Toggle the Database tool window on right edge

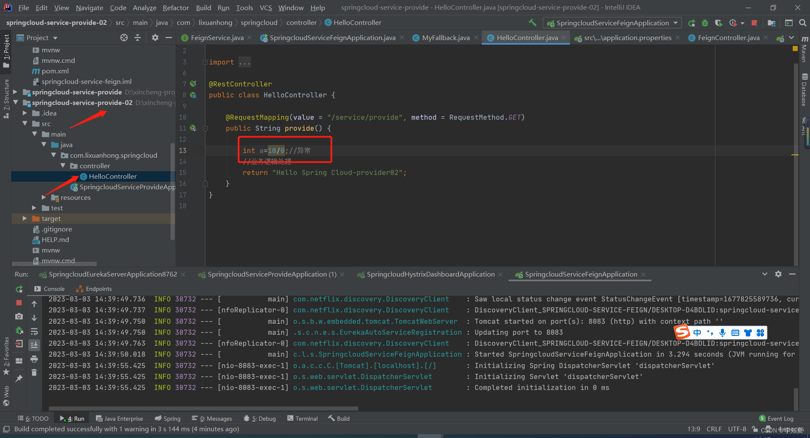(805, 90)
